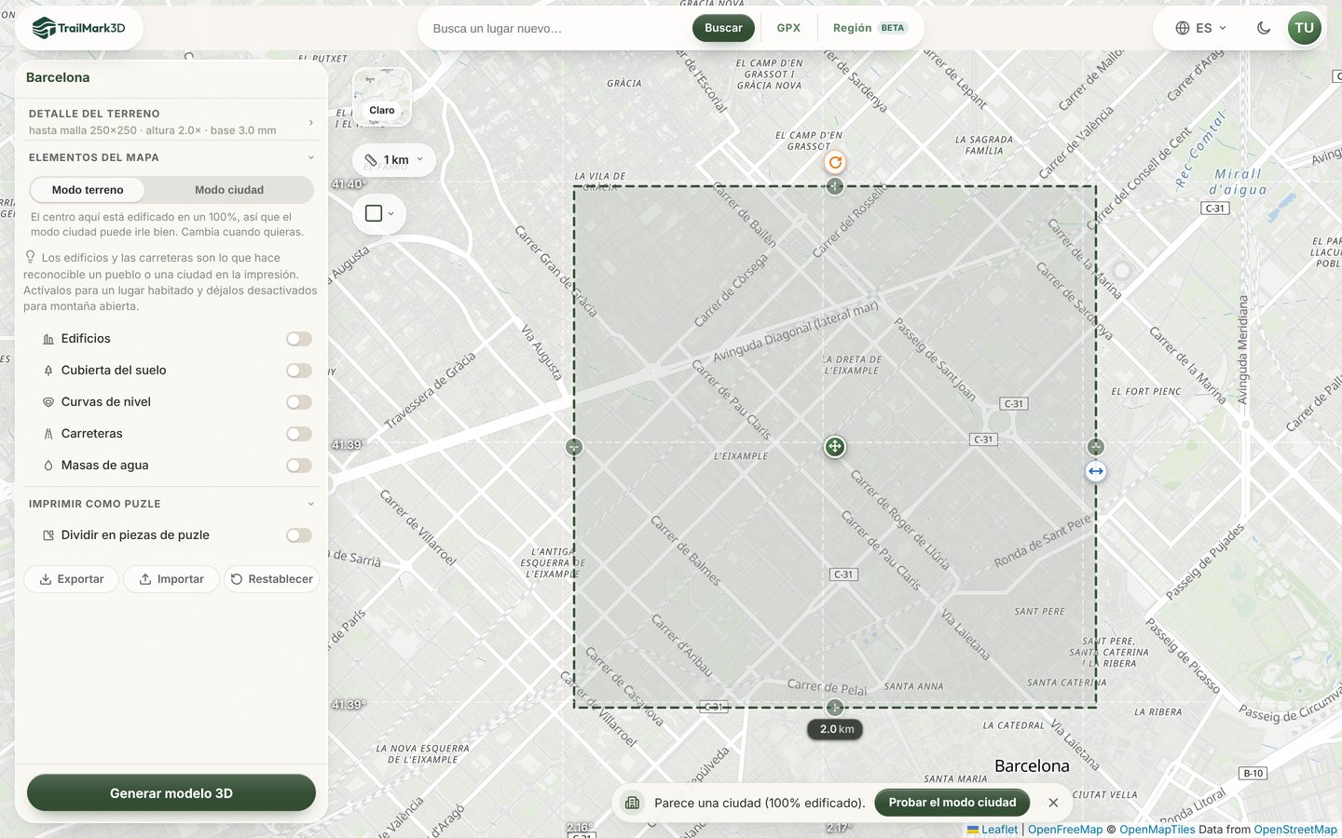
Task: Click Probar el modo ciudad button
Action: [952, 803]
